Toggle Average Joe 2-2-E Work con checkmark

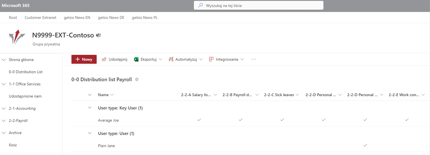coord(407,120)
